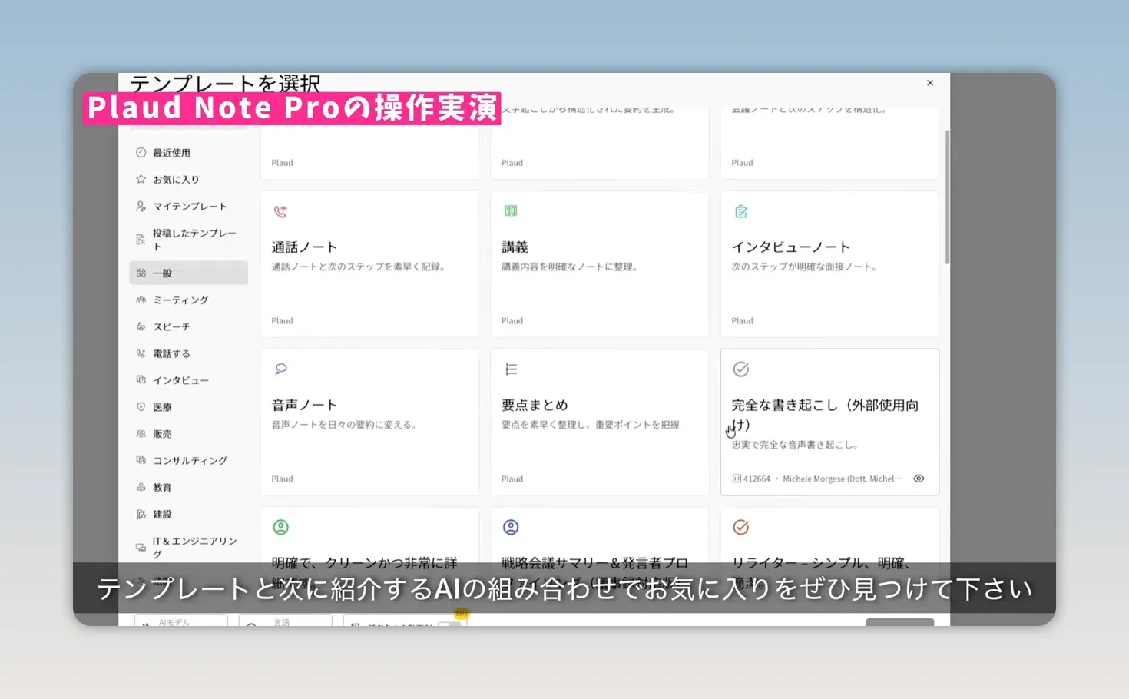The image size is (1129, 699).
Task: Select the 通話ノート template title
Action: tap(304, 247)
